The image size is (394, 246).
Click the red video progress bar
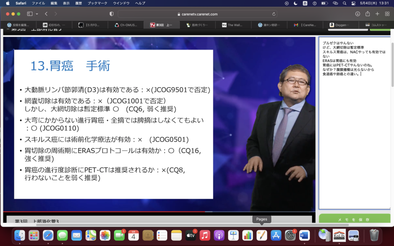(104, 212)
